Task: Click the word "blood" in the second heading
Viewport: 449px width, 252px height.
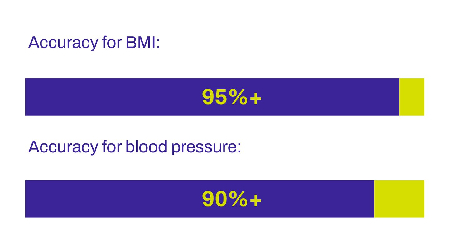Action: coord(146,146)
